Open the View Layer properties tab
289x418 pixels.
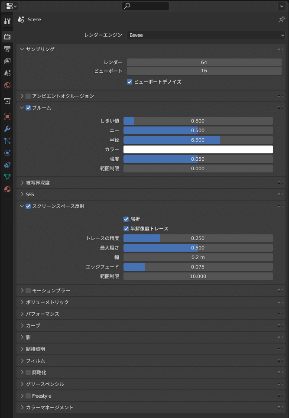7,61
